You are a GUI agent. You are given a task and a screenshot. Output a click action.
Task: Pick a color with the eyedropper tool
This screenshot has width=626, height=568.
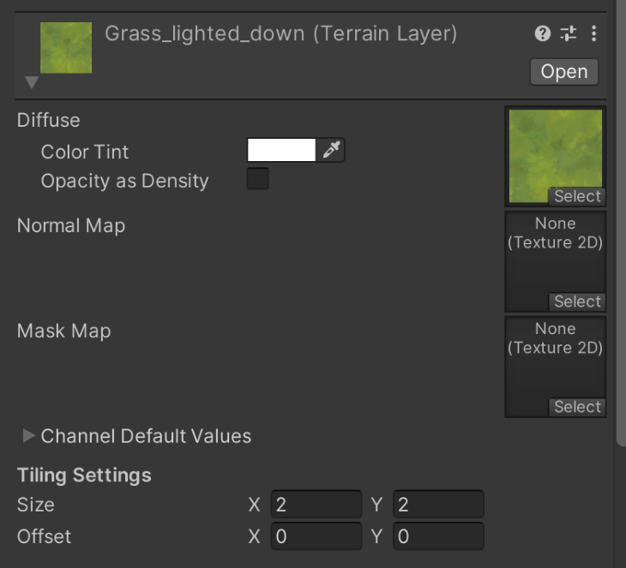tap(331, 151)
